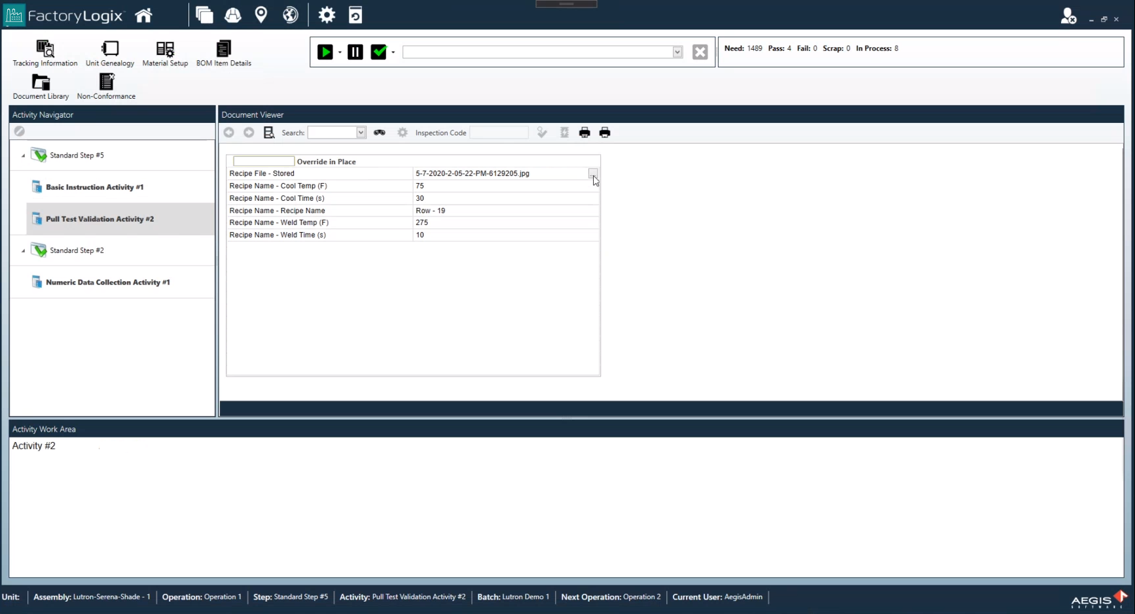
Task: Open the Recipe File stored image browse button
Action: click(592, 173)
